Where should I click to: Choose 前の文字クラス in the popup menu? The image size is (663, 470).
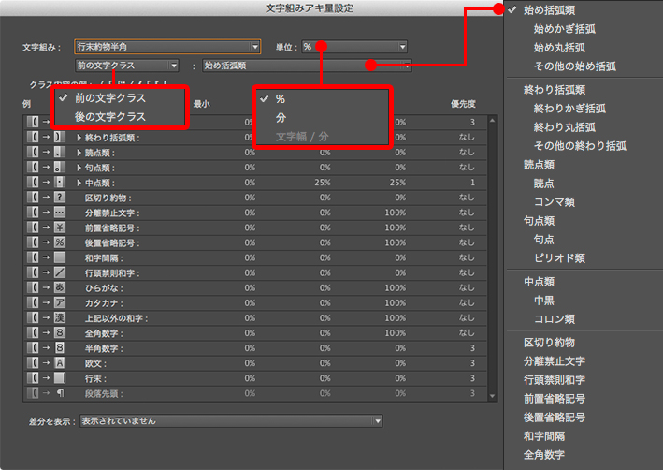(110, 98)
